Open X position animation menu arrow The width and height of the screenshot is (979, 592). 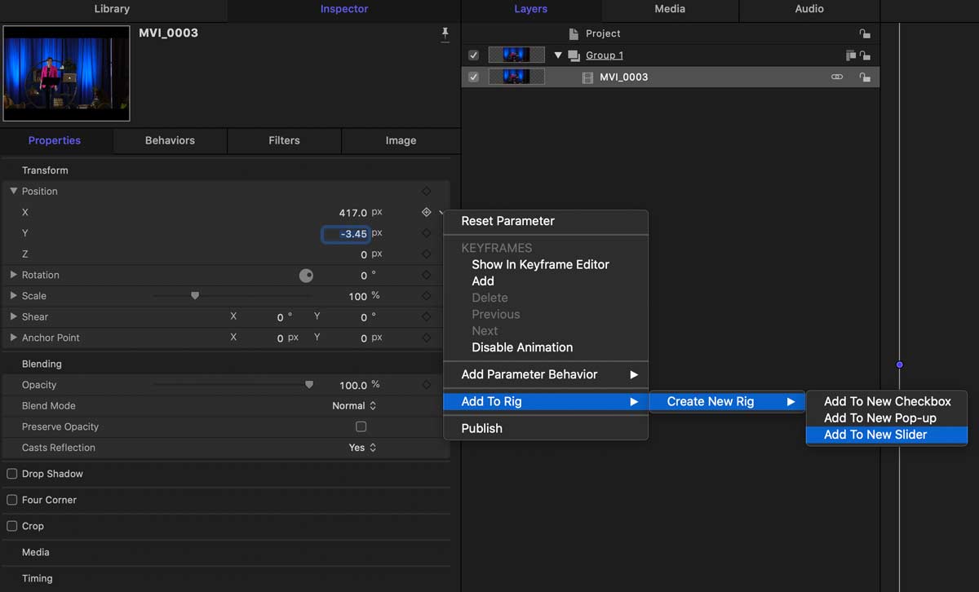point(441,213)
